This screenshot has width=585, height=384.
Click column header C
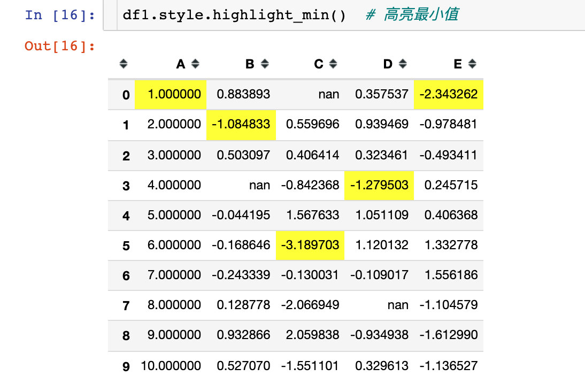pos(319,64)
